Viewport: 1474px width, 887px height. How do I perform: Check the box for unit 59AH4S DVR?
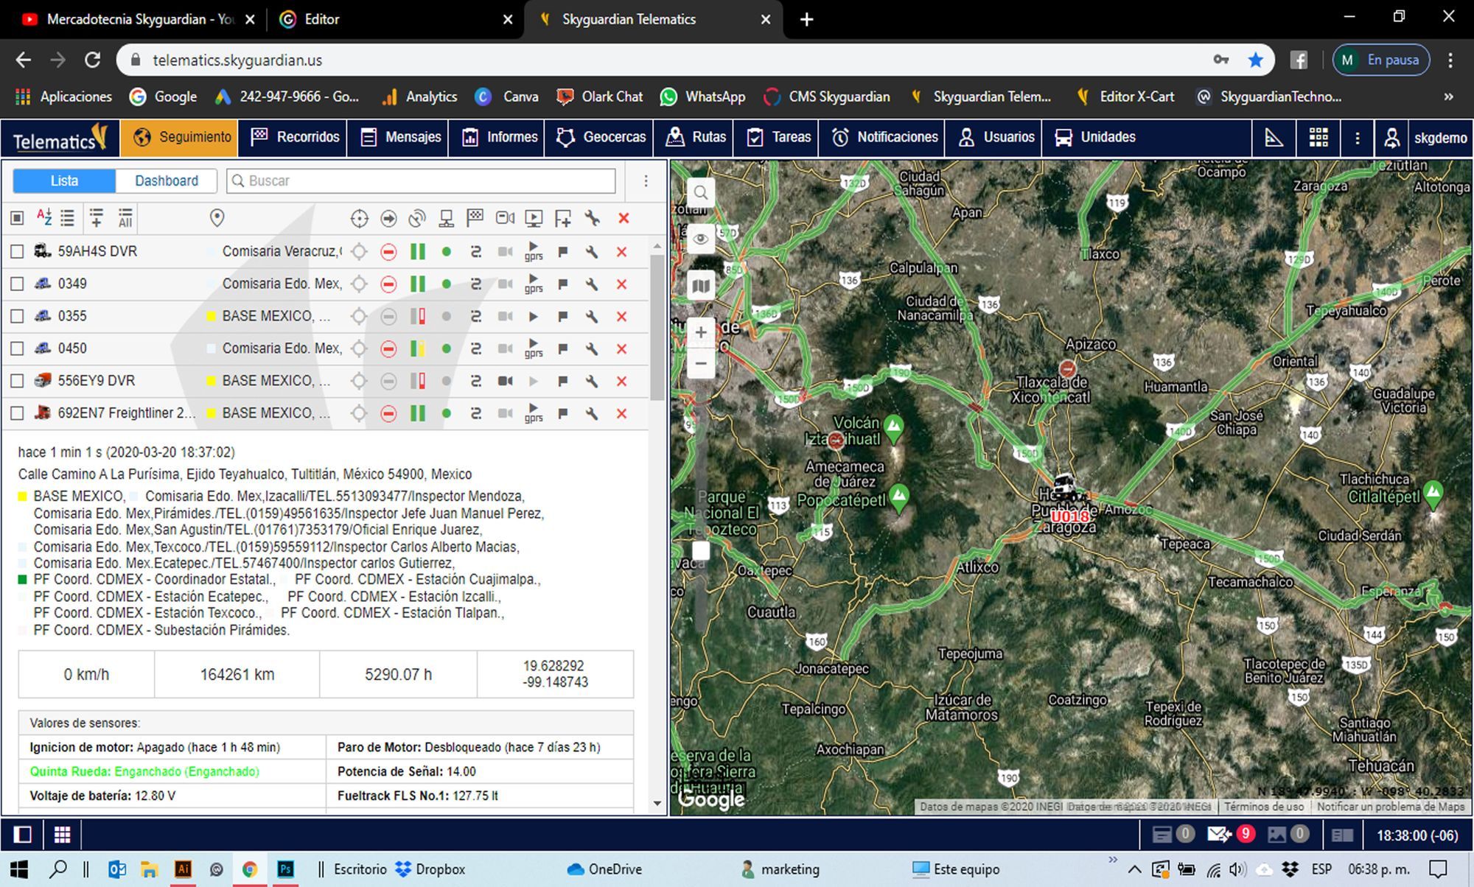tap(17, 252)
